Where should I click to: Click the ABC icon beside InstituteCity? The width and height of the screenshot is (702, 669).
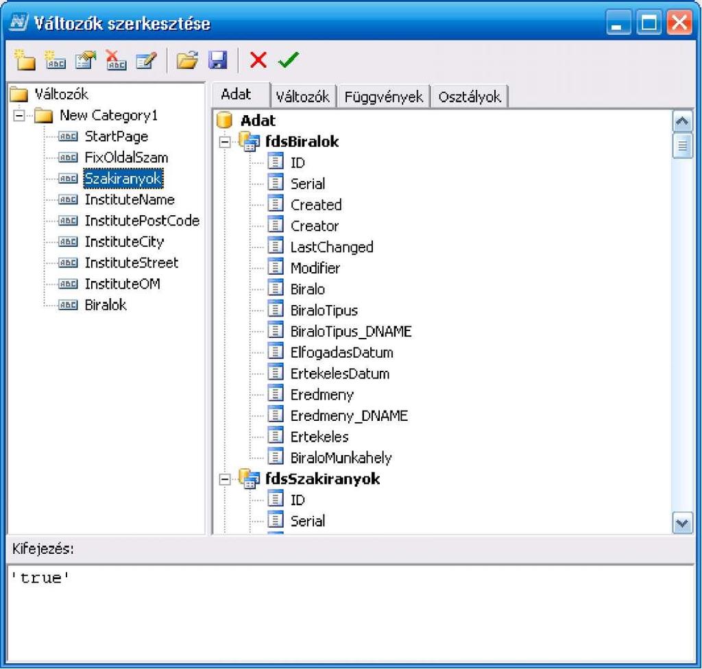click(68, 242)
